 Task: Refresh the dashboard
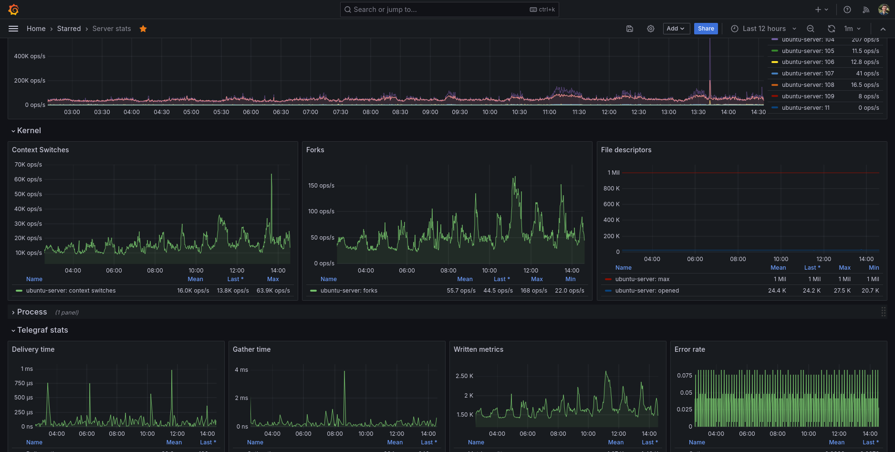(832, 29)
